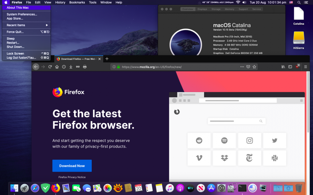The height and width of the screenshot is (195, 313).
Task: Click the Firefox logo on the page
Action: (68, 92)
